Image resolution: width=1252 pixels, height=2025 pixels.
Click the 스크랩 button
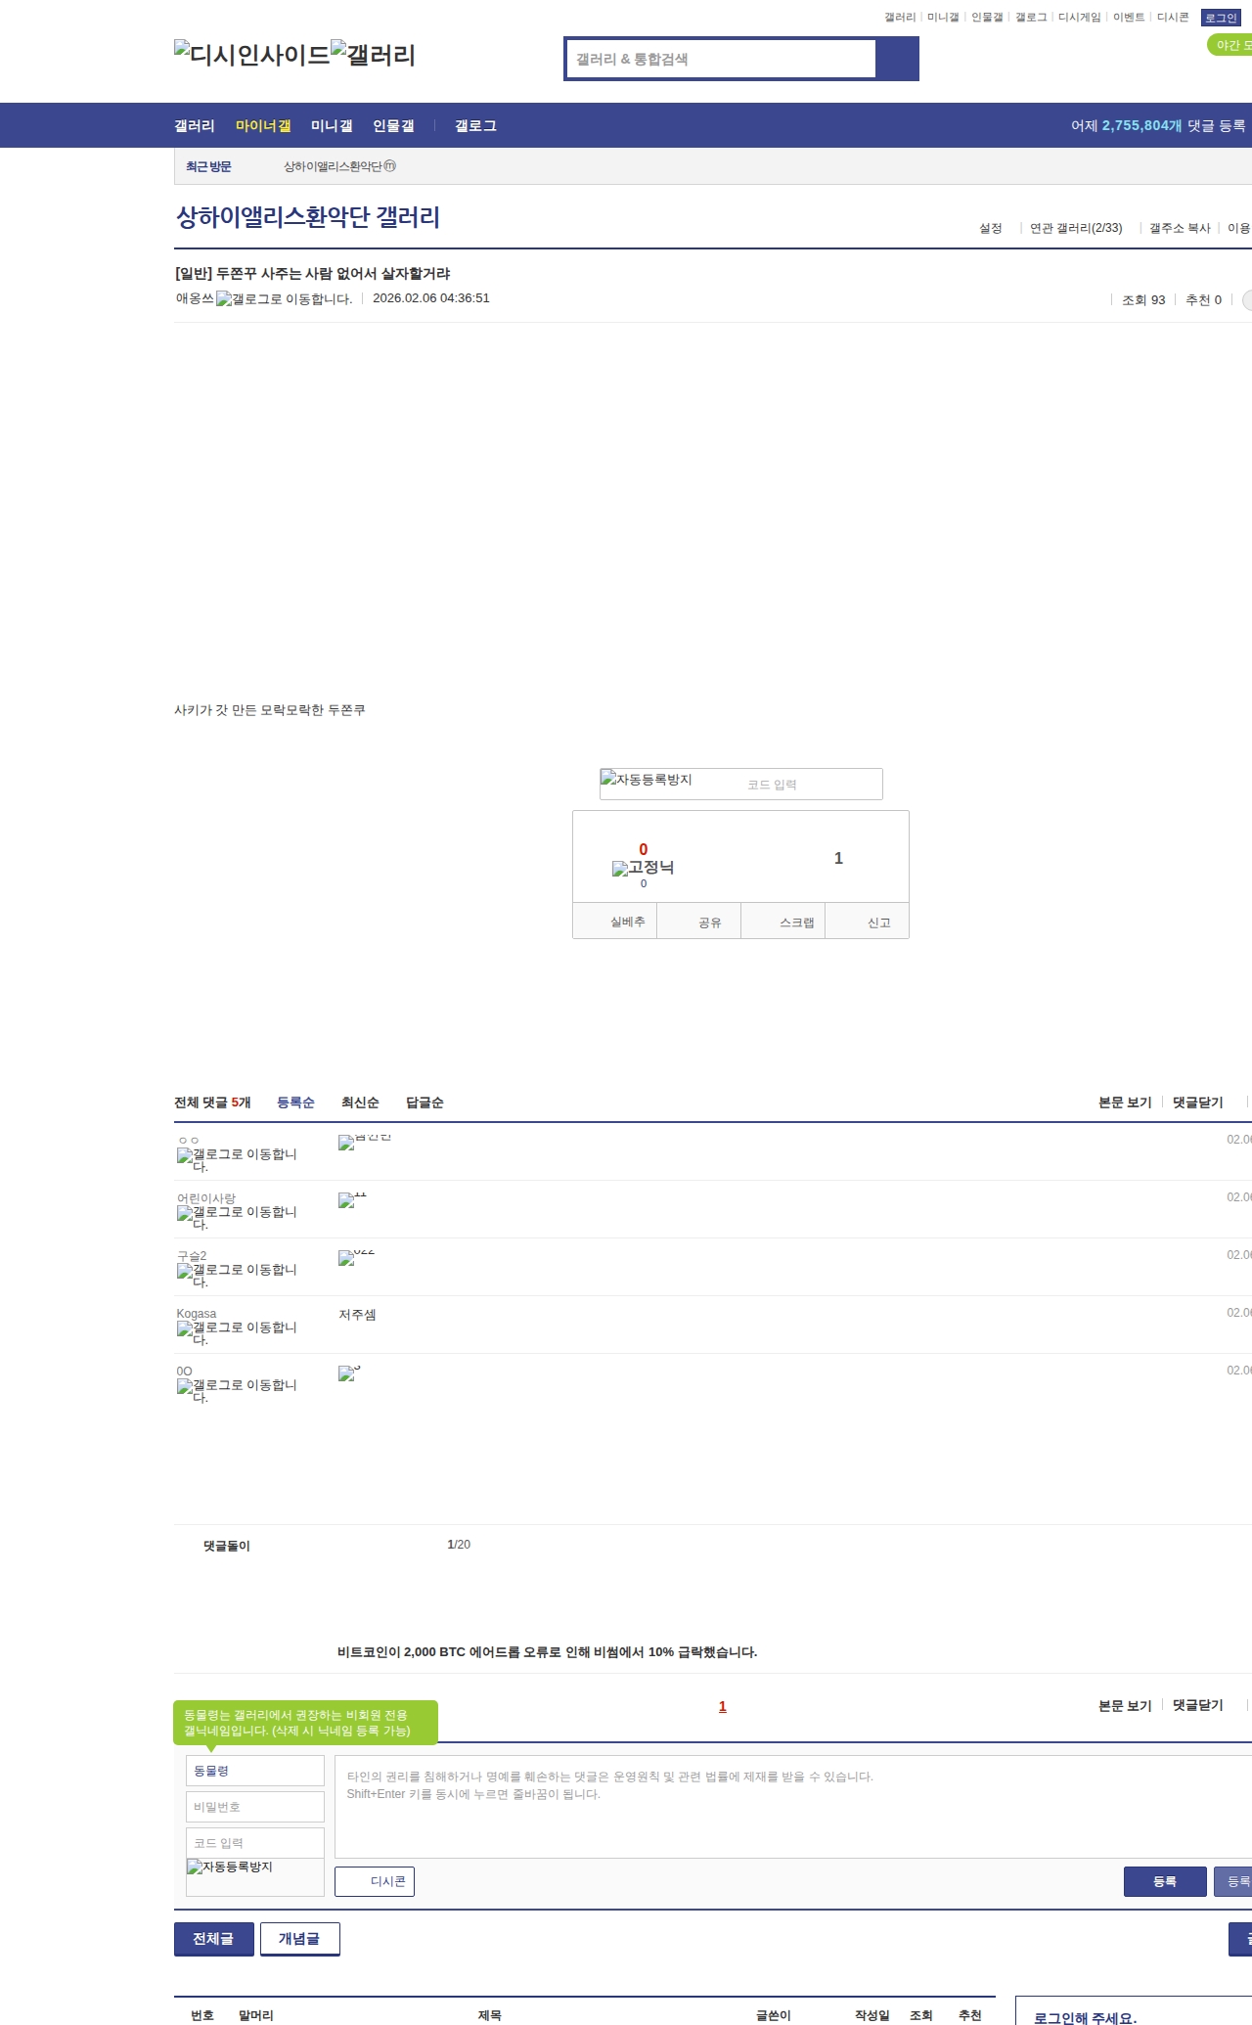click(783, 922)
